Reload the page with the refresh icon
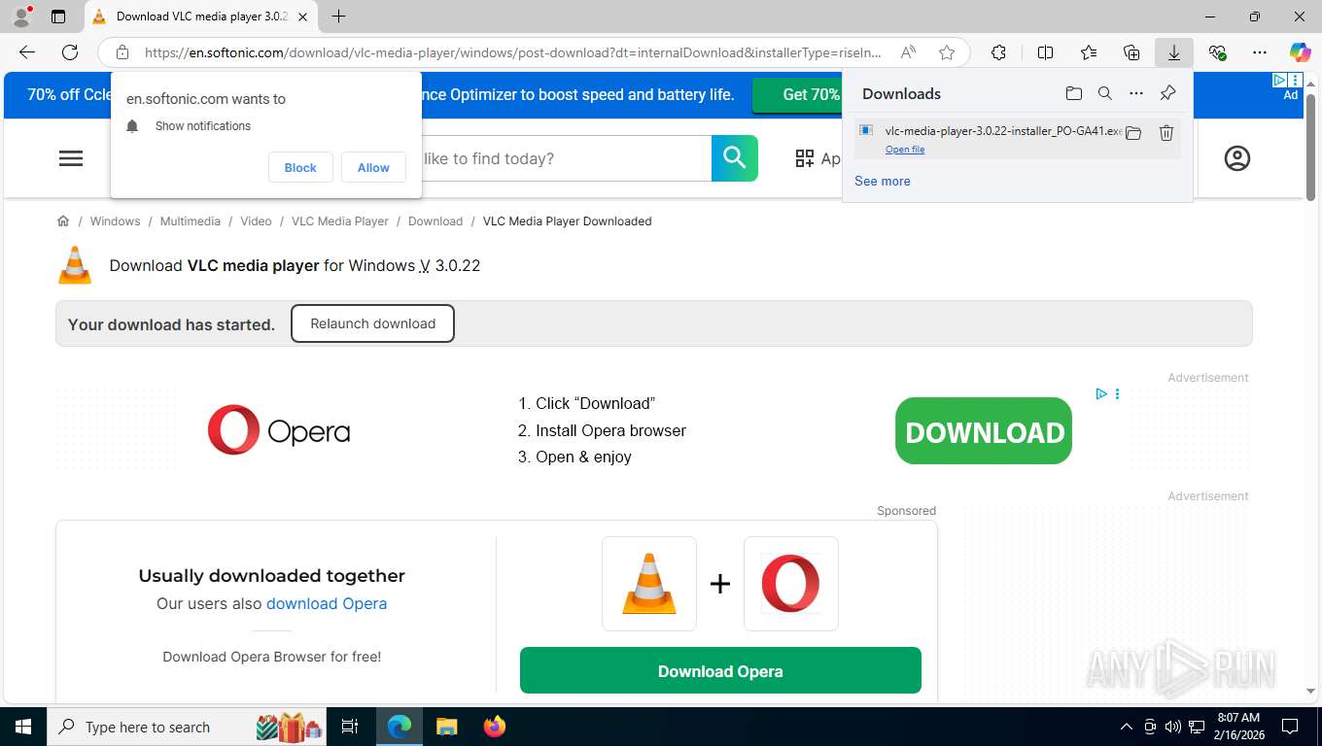1322x746 pixels. pyautogui.click(x=70, y=52)
